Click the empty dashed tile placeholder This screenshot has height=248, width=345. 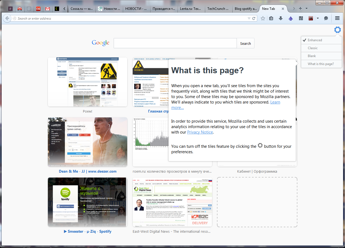point(257,202)
